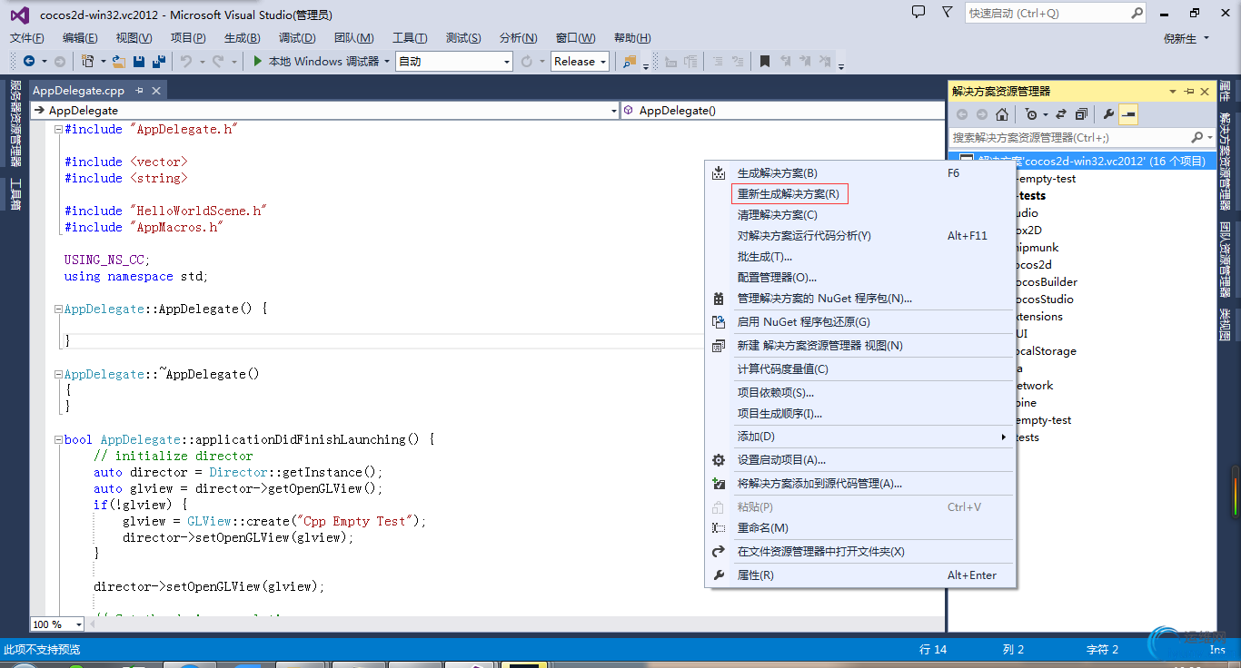1241x668 pixels.
Task: Click the Save All toolbar icon
Action: [x=159, y=61]
